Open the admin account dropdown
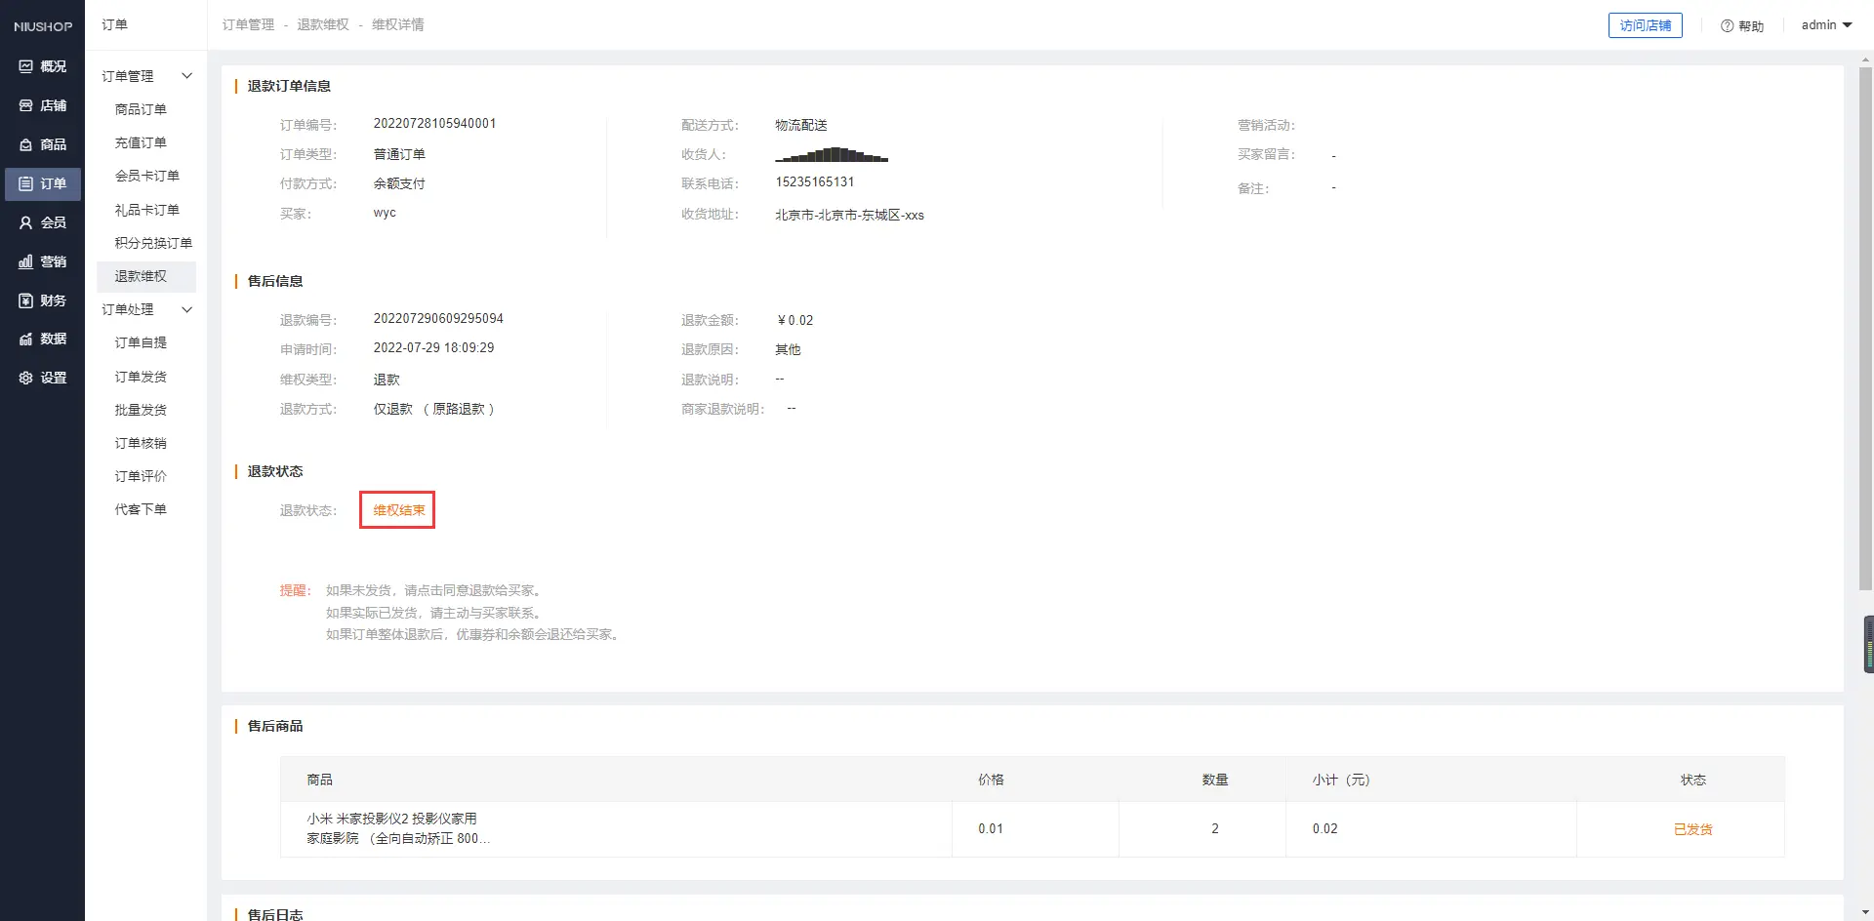Screen dimensions: 1874x921 point(1826,25)
